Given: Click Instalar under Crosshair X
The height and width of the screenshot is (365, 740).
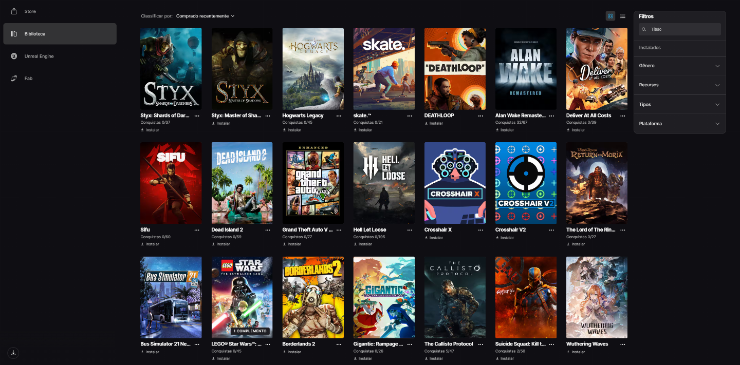Looking at the screenshot, I should tap(434, 238).
